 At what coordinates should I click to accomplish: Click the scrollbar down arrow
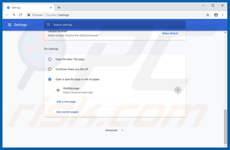pos(225,146)
